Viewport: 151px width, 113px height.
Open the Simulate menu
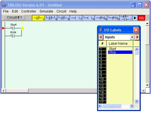click(x=46, y=11)
